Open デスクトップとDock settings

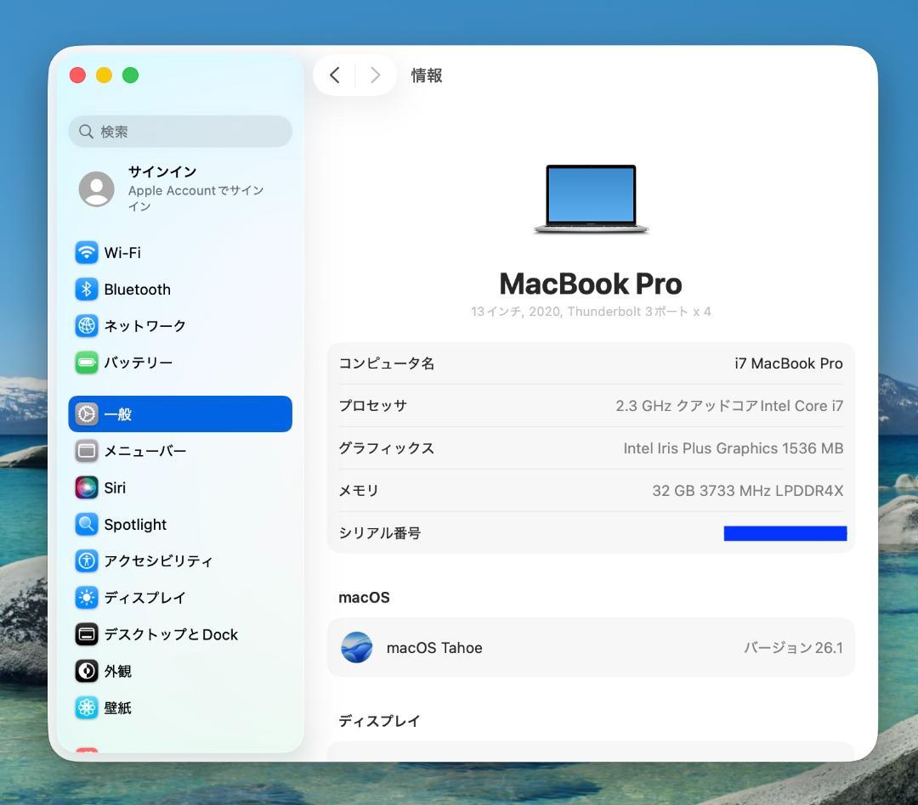pyautogui.click(x=170, y=634)
